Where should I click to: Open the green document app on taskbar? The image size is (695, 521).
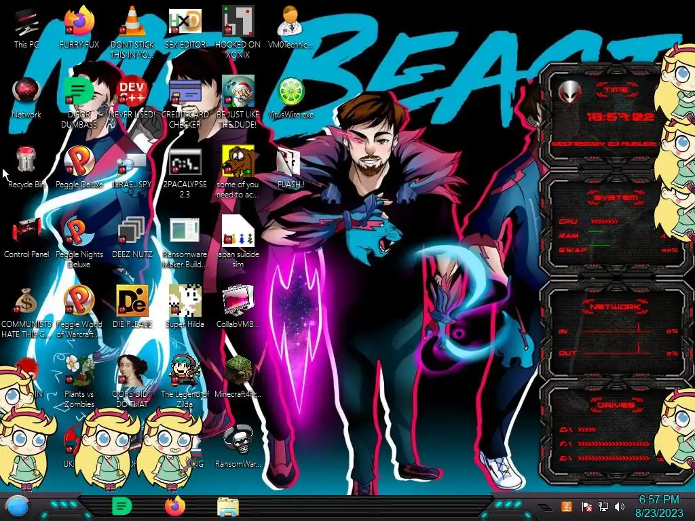[122, 506]
